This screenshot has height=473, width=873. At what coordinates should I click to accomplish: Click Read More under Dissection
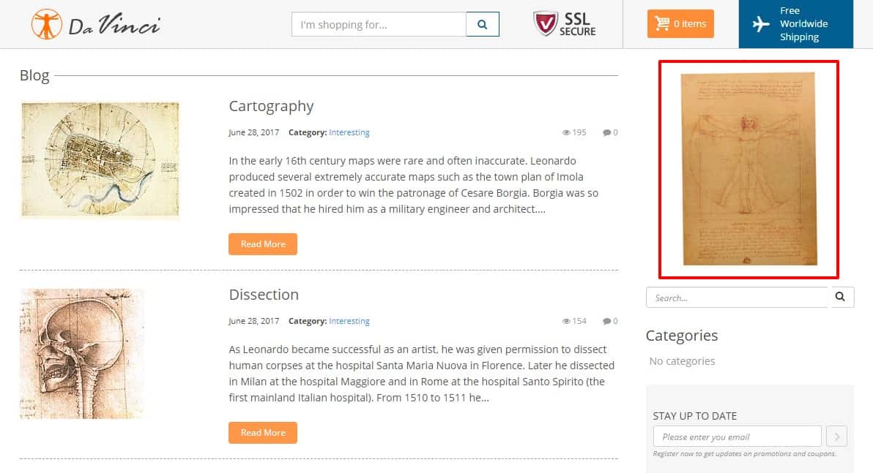click(x=263, y=433)
